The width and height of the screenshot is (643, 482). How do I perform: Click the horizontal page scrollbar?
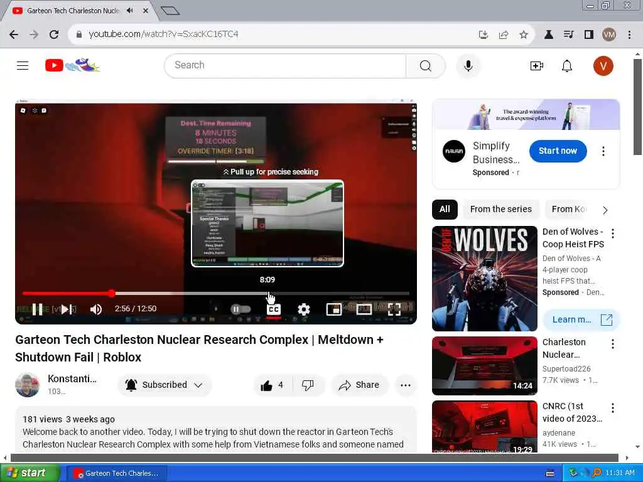[314, 458]
